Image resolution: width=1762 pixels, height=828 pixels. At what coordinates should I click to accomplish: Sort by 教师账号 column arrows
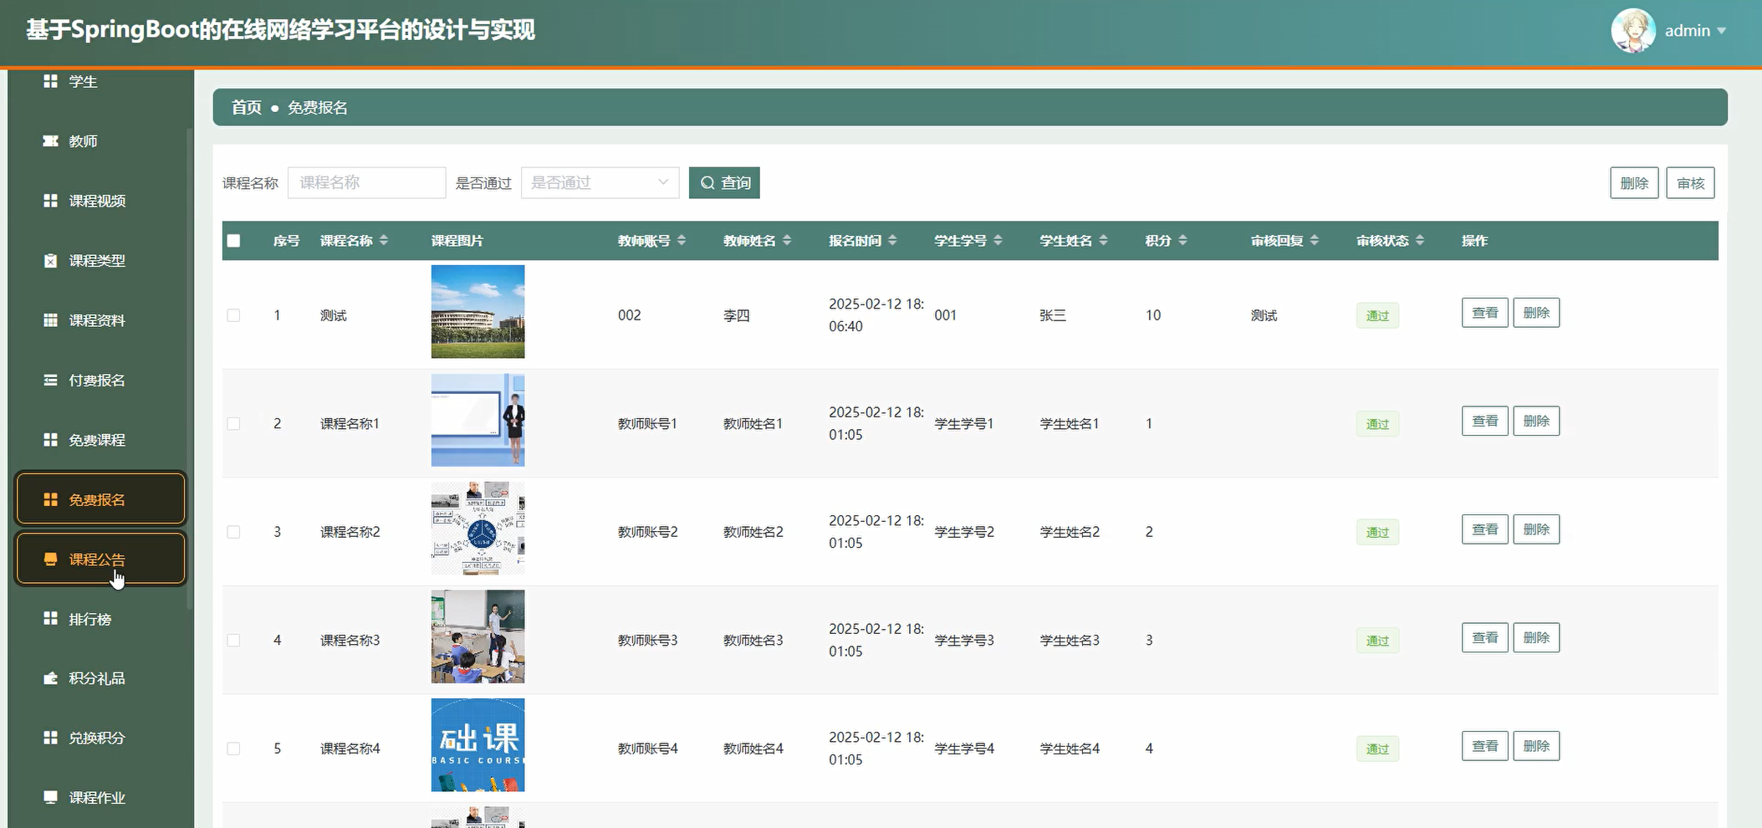point(682,241)
